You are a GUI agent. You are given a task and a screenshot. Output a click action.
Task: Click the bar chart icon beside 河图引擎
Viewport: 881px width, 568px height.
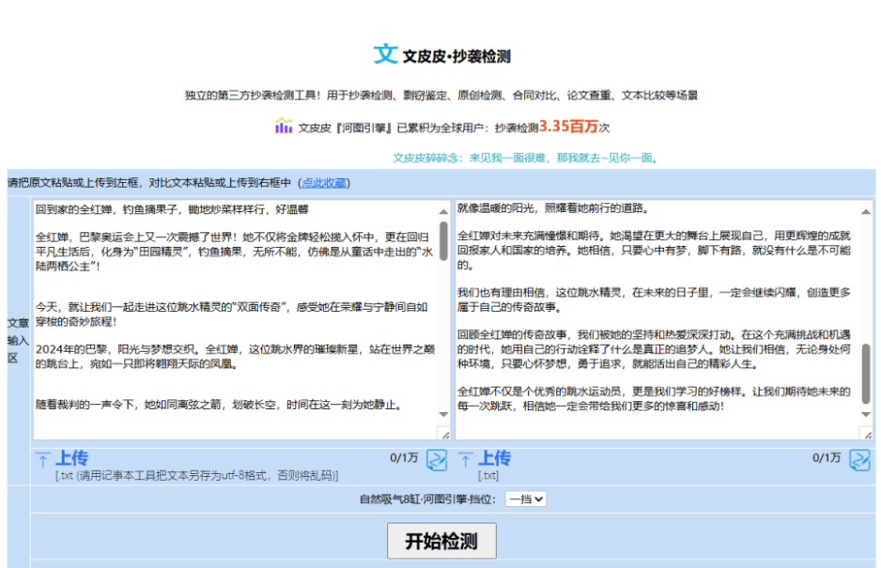click(x=285, y=126)
